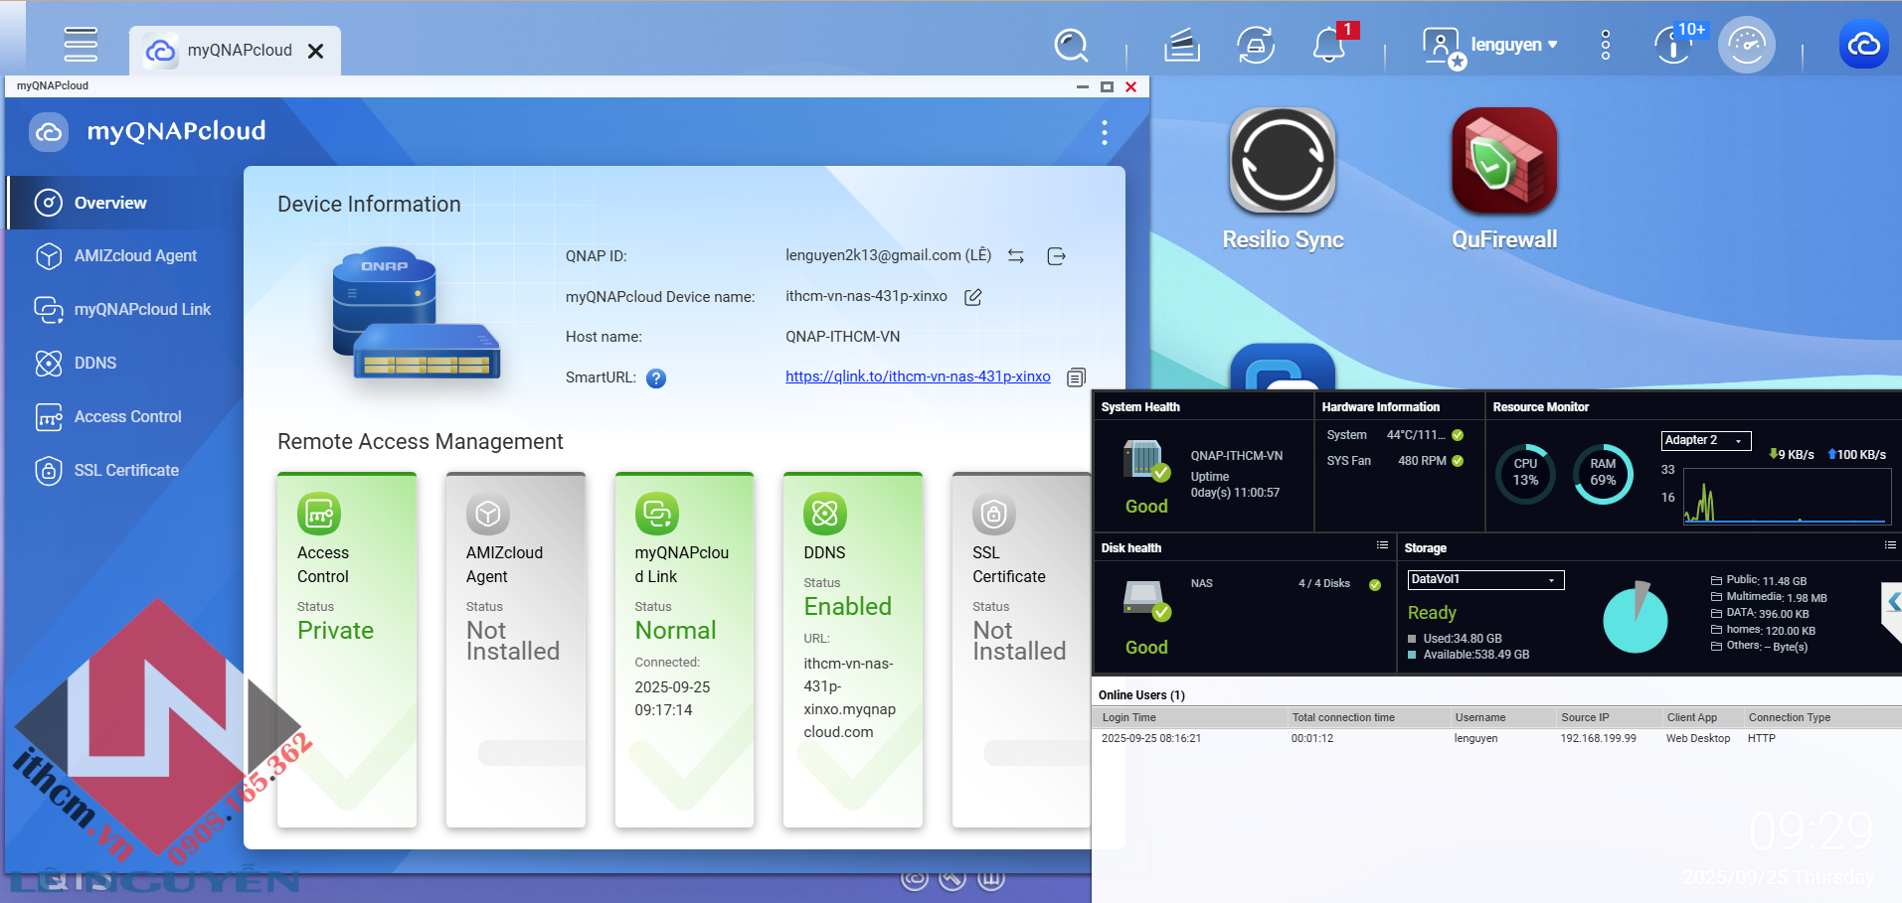Expand the DataVol1 storage volume dropdown

1485,580
